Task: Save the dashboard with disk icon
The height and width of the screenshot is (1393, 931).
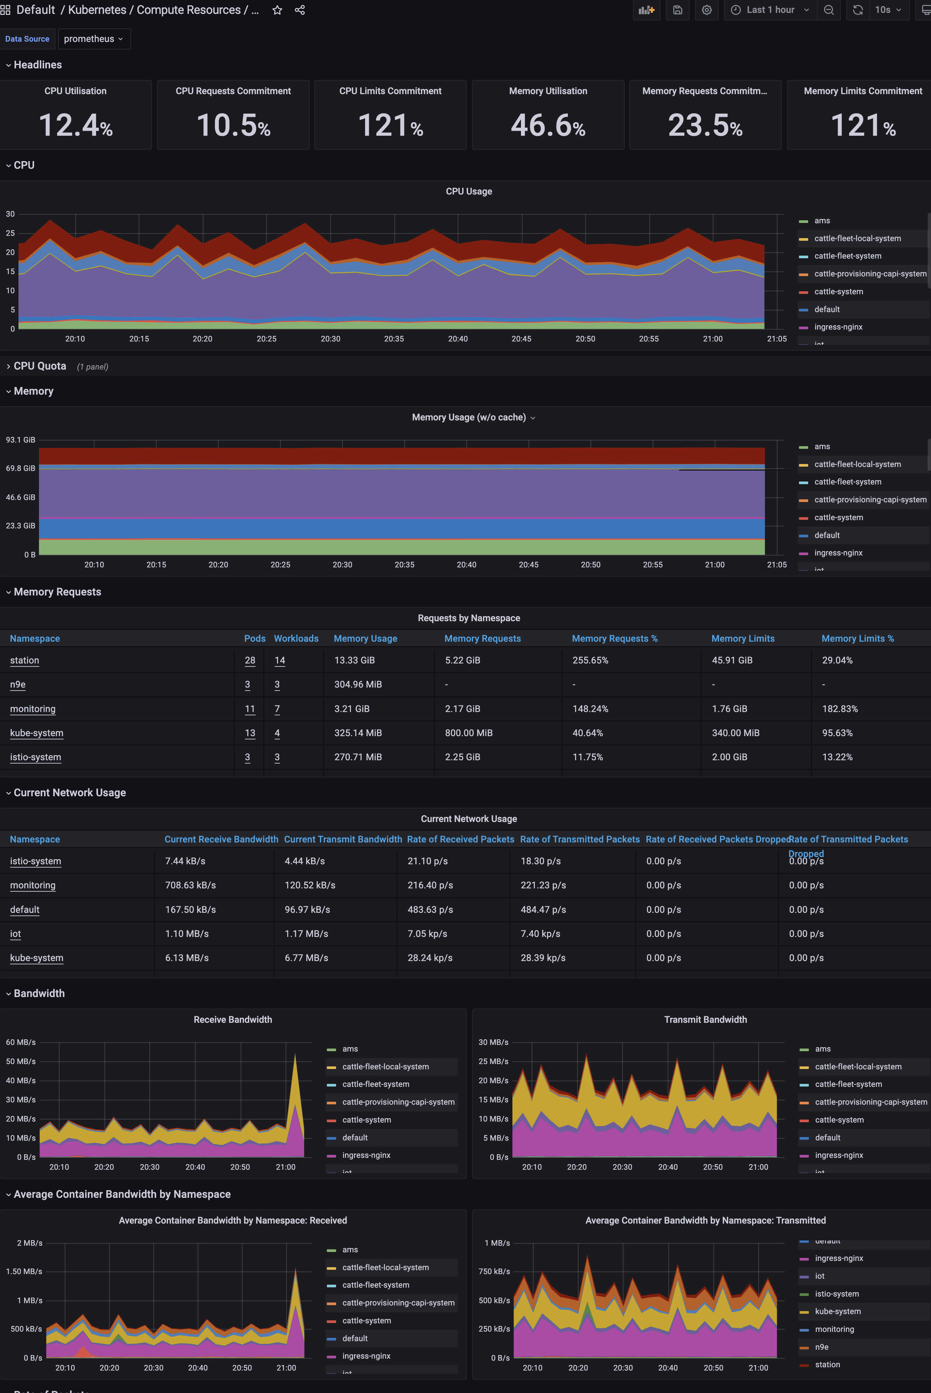Action: 677,10
